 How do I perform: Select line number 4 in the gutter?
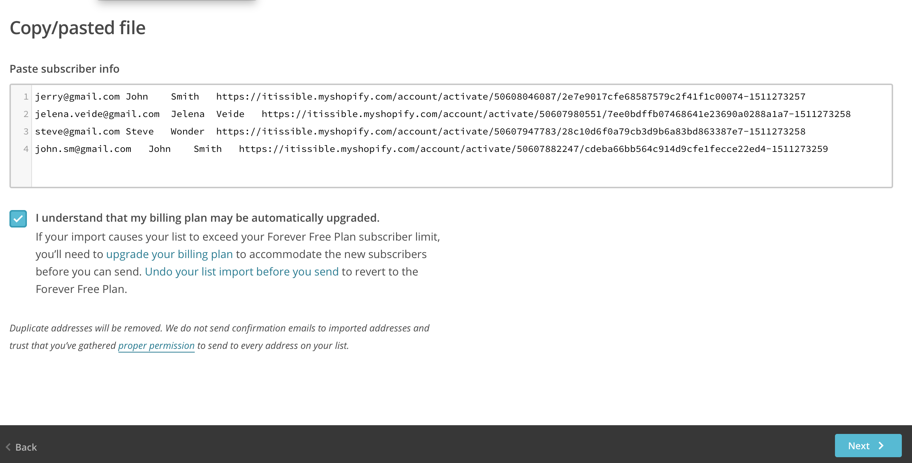coord(26,149)
